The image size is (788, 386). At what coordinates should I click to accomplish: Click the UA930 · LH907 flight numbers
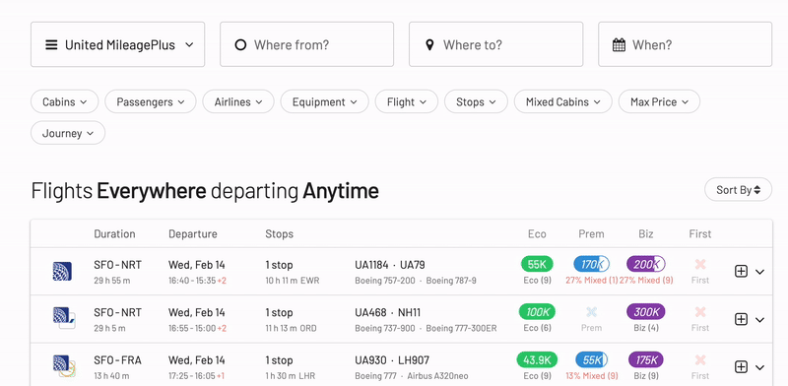(392, 359)
